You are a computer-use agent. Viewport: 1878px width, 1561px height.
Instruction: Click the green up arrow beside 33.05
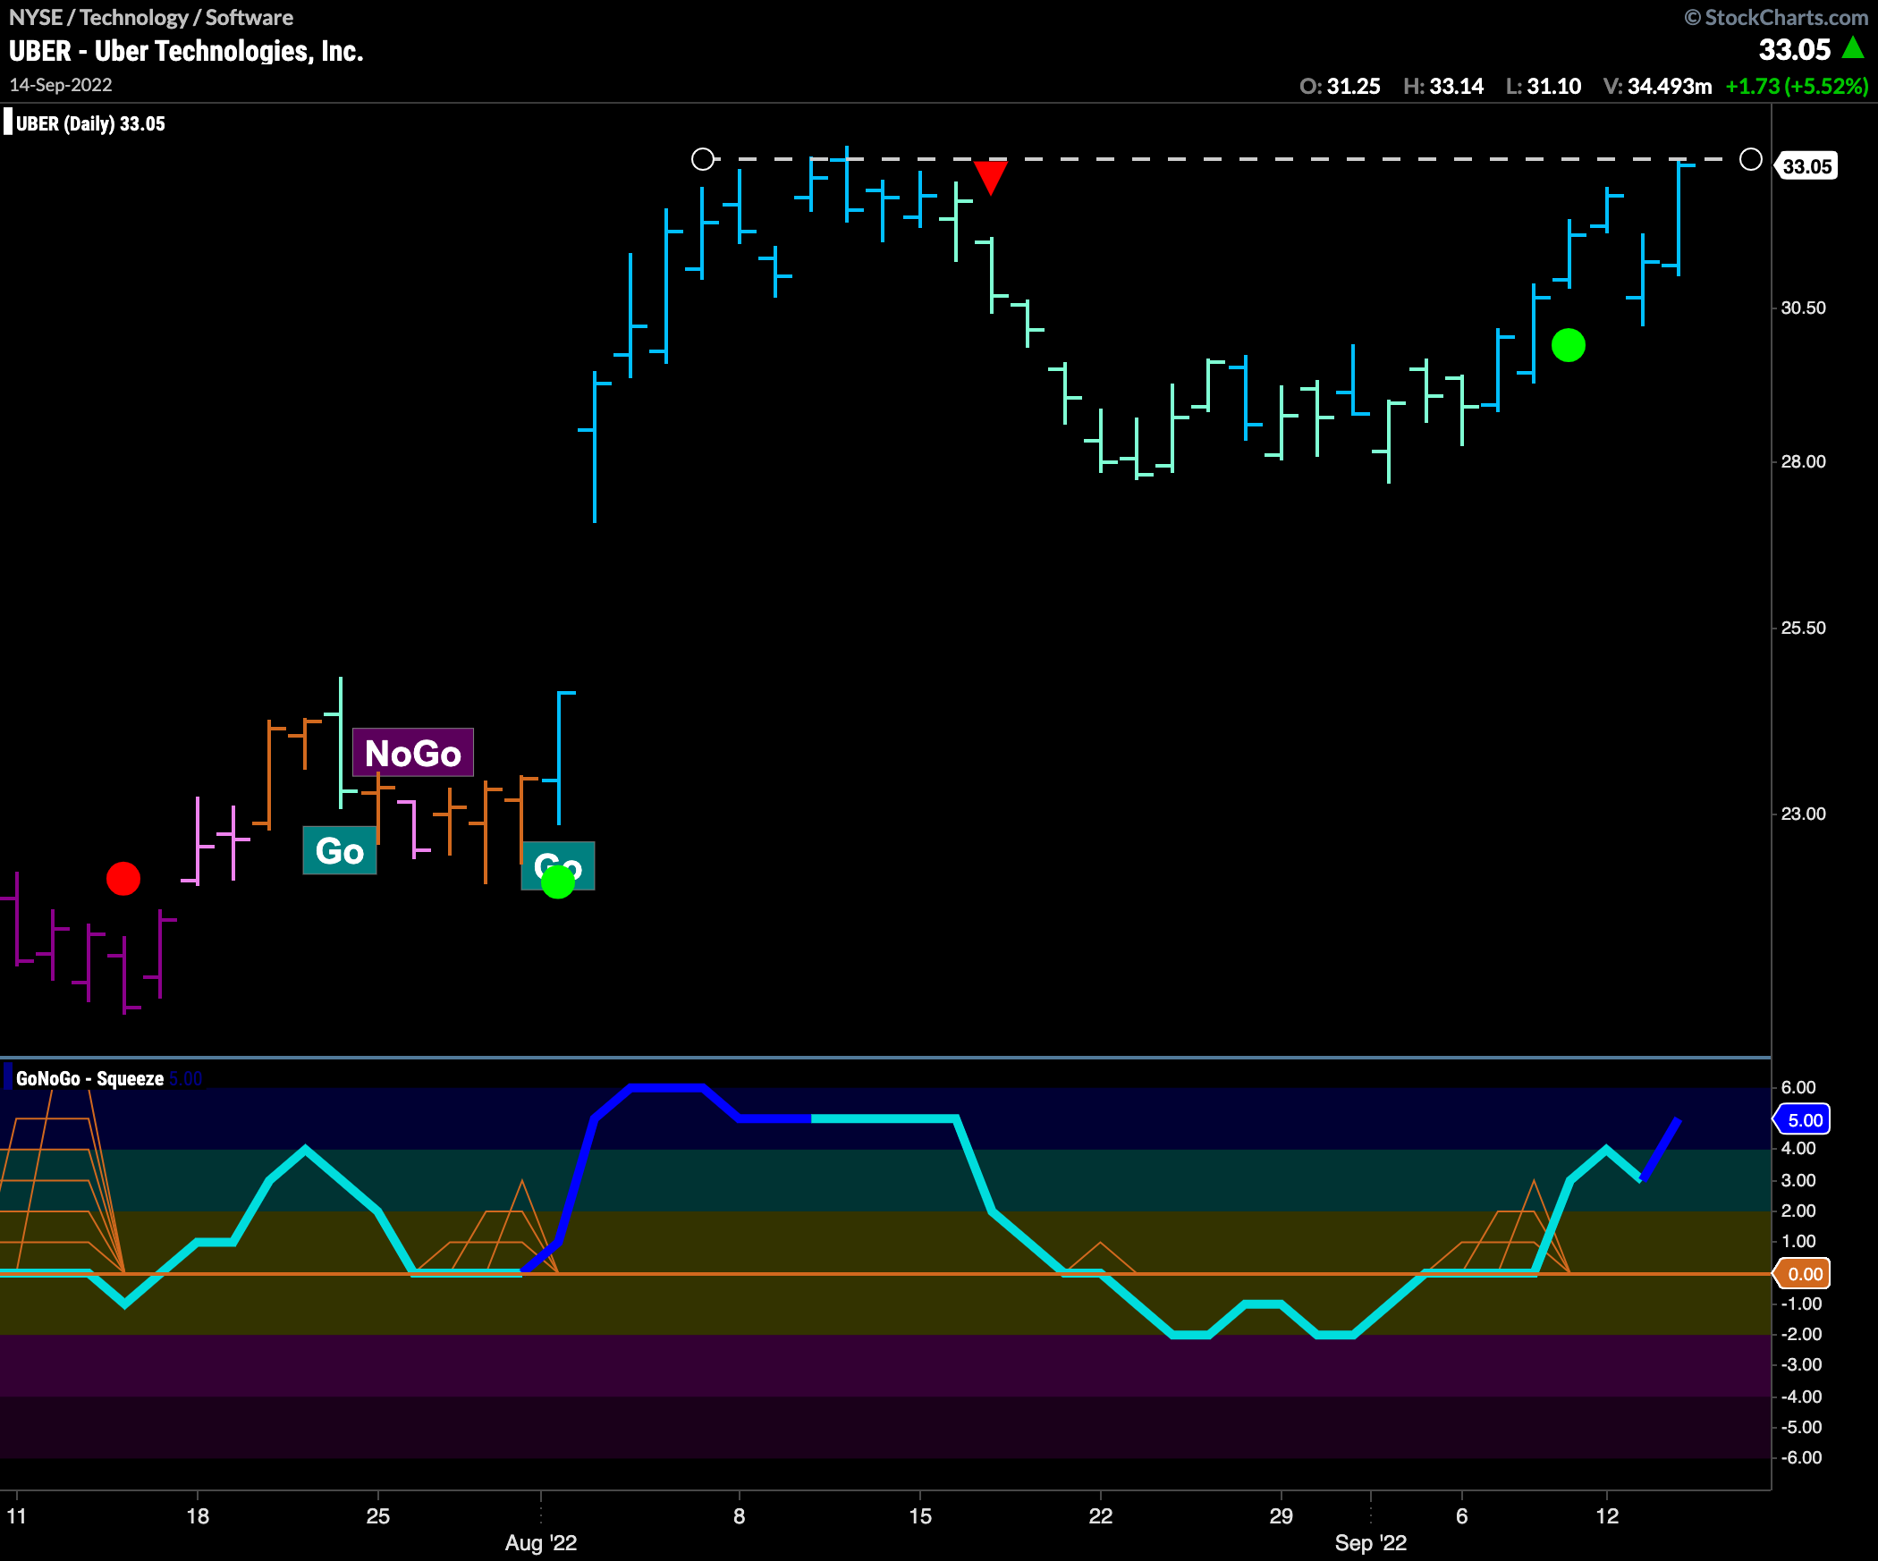[1852, 47]
